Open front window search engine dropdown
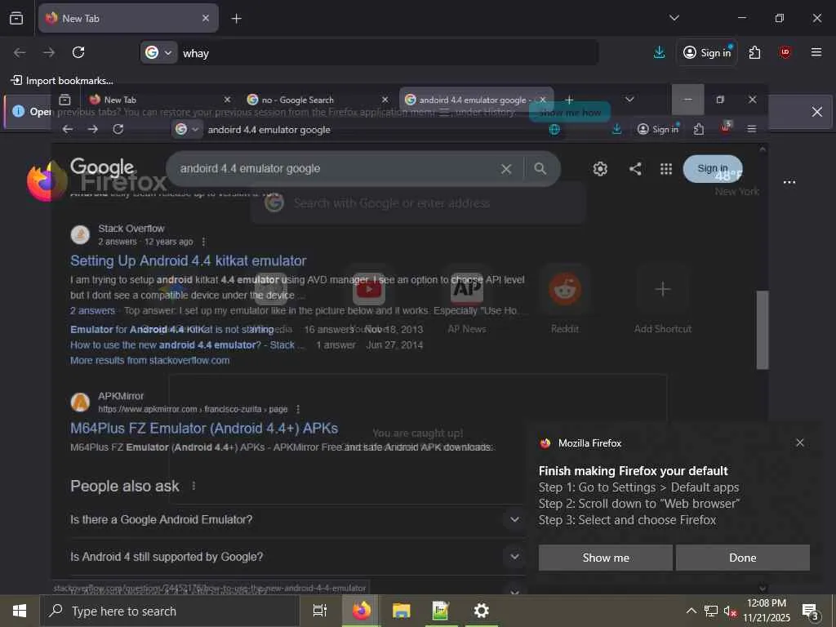 [187, 129]
